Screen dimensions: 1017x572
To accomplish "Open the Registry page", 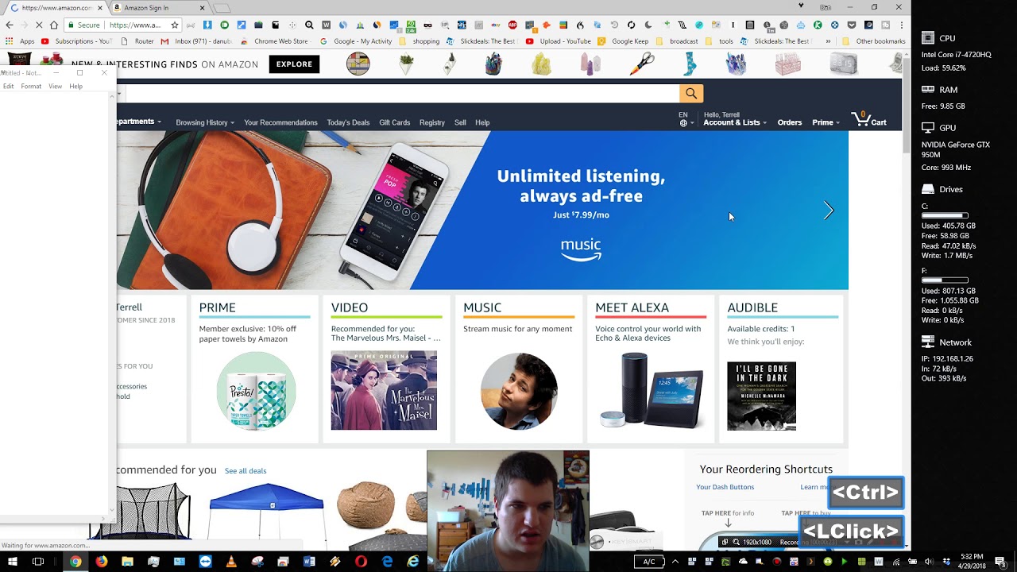I will tap(431, 122).
